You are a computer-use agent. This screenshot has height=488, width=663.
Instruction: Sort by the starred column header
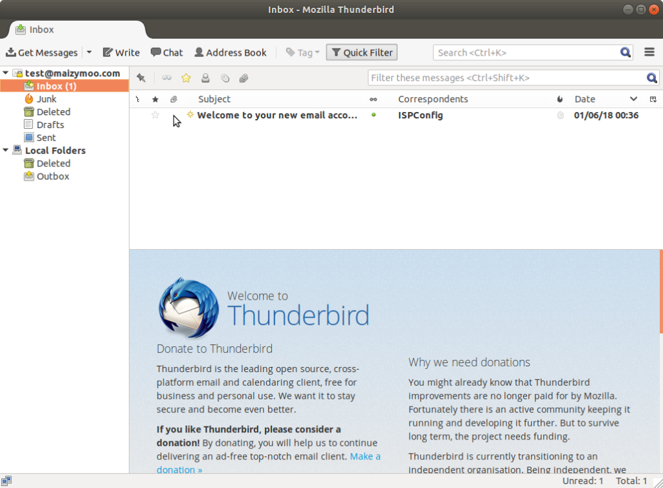point(155,99)
